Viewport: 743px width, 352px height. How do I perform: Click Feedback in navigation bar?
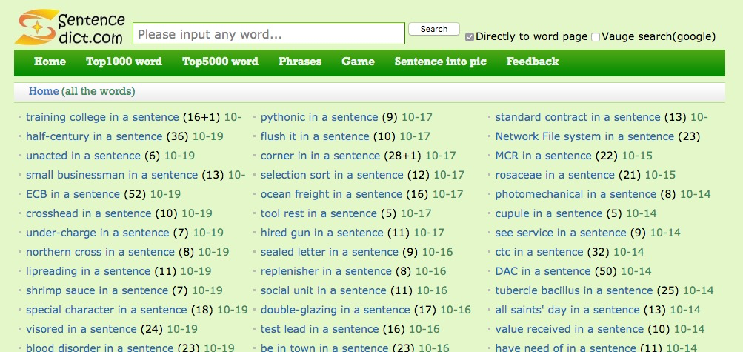(x=532, y=62)
